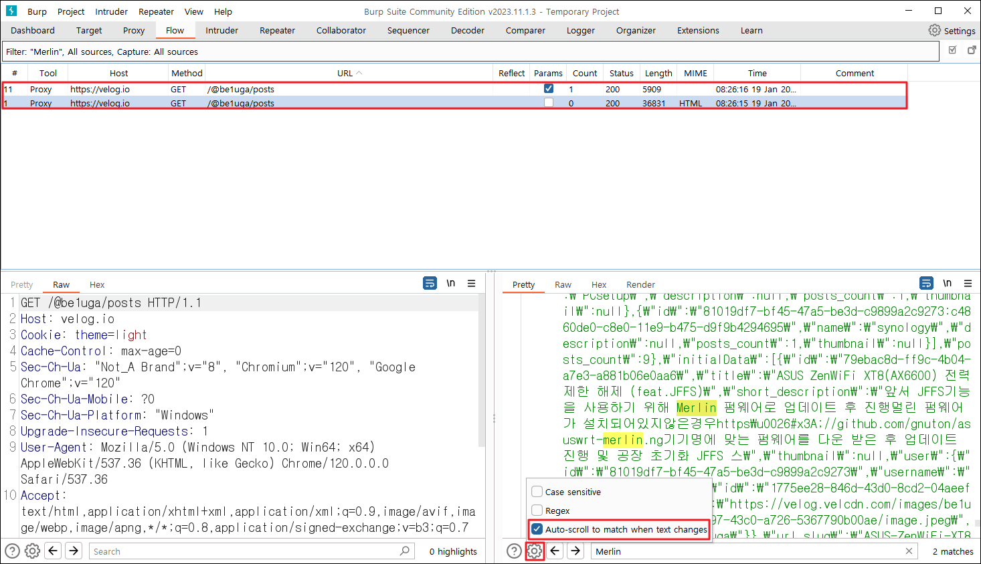Screen dimensions: 981x564
Task: Click the filter checkmark icon beside filter bar
Action: pyautogui.click(x=953, y=51)
